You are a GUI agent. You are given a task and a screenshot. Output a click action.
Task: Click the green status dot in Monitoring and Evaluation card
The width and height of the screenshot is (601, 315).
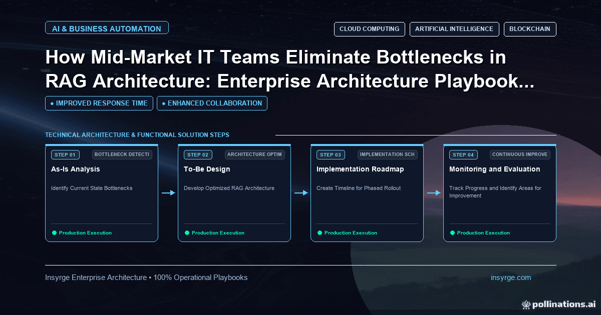tap(452, 232)
